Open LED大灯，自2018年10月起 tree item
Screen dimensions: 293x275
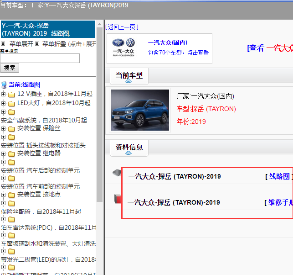click(x=54, y=103)
